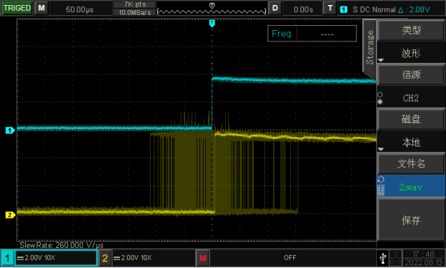Click the SlewRate 260.000 V/µs readout
Screen dimensions: 446x268
coord(61,245)
